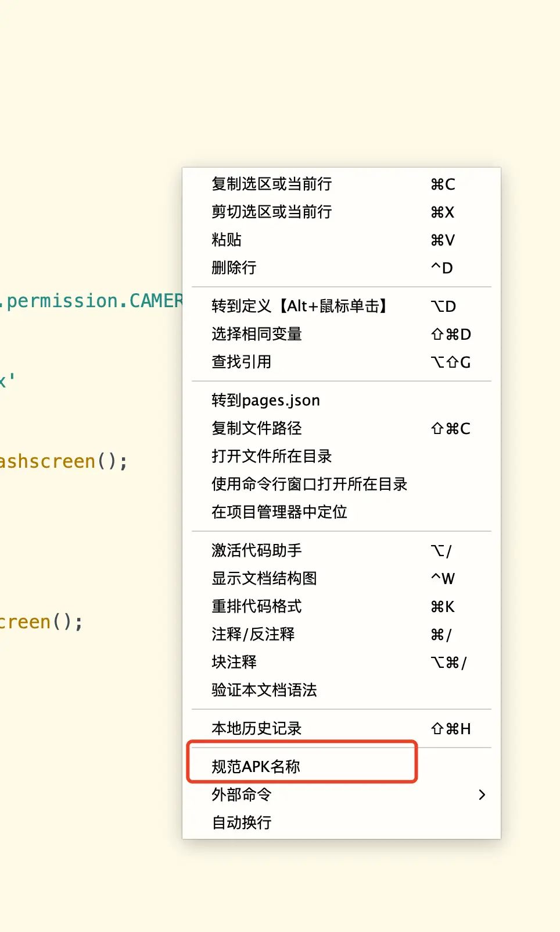Open 转到pages.json entry

(266, 401)
